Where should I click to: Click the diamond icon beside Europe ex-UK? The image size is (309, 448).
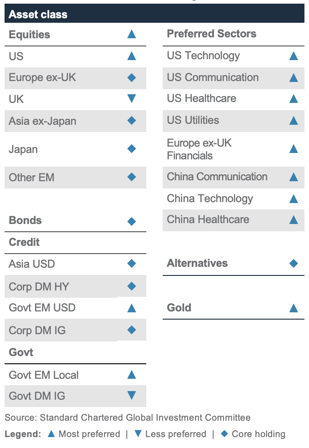(131, 77)
